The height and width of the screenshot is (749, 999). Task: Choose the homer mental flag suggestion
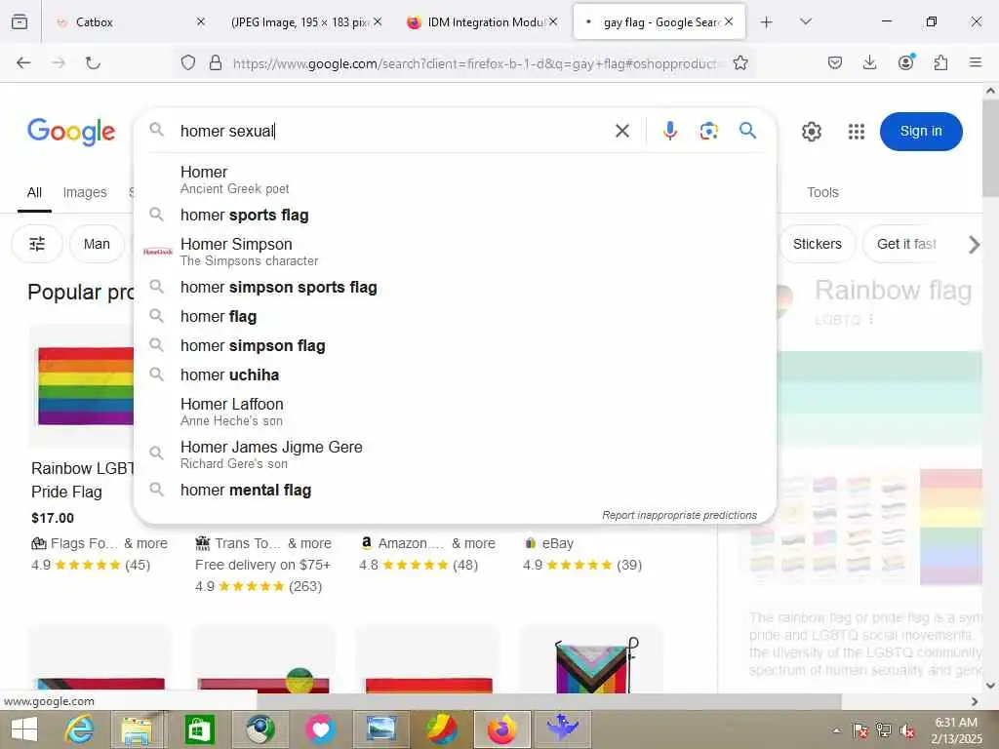[455, 491]
